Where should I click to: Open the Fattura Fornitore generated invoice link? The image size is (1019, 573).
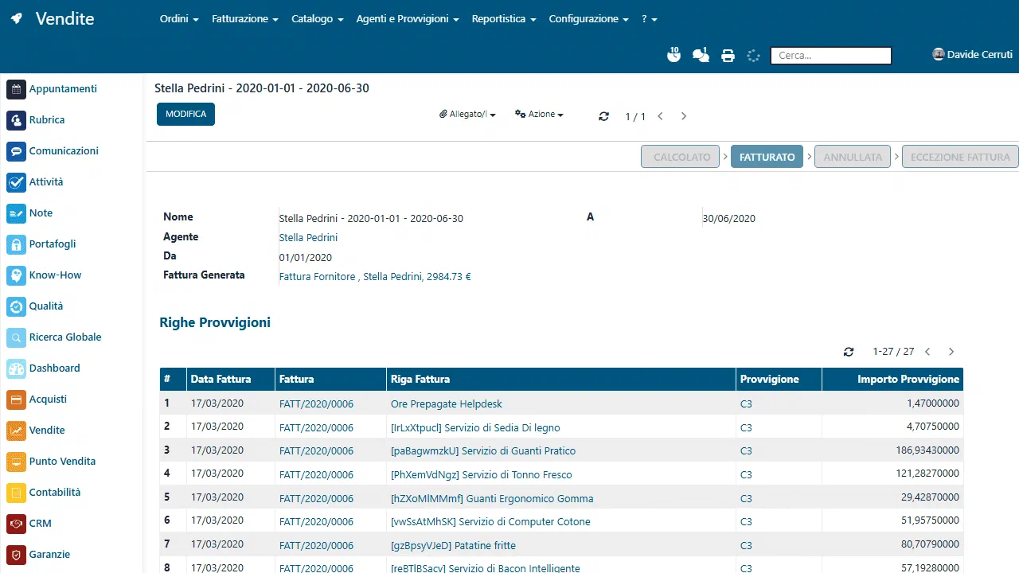pyautogui.click(x=375, y=277)
